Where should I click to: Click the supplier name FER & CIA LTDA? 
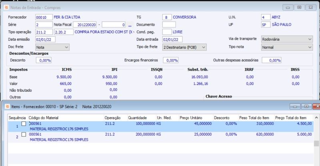[x=67, y=17]
